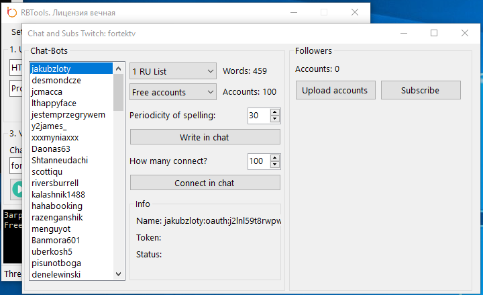This screenshot has width=483, height=295.
Task: Click the Subscribe button
Action: point(420,90)
